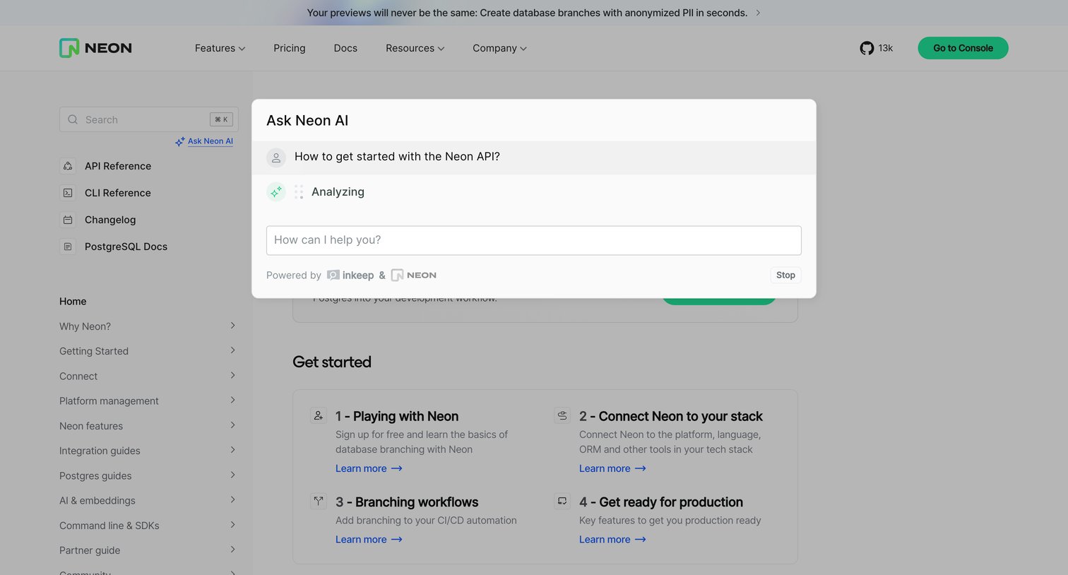Open PostgreSQL Docs in the sidebar
1068x575 pixels.
pyautogui.click(x=126, y=247)
